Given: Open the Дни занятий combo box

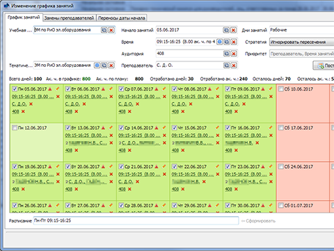Looking at the screenshot, I should [301, 30].
